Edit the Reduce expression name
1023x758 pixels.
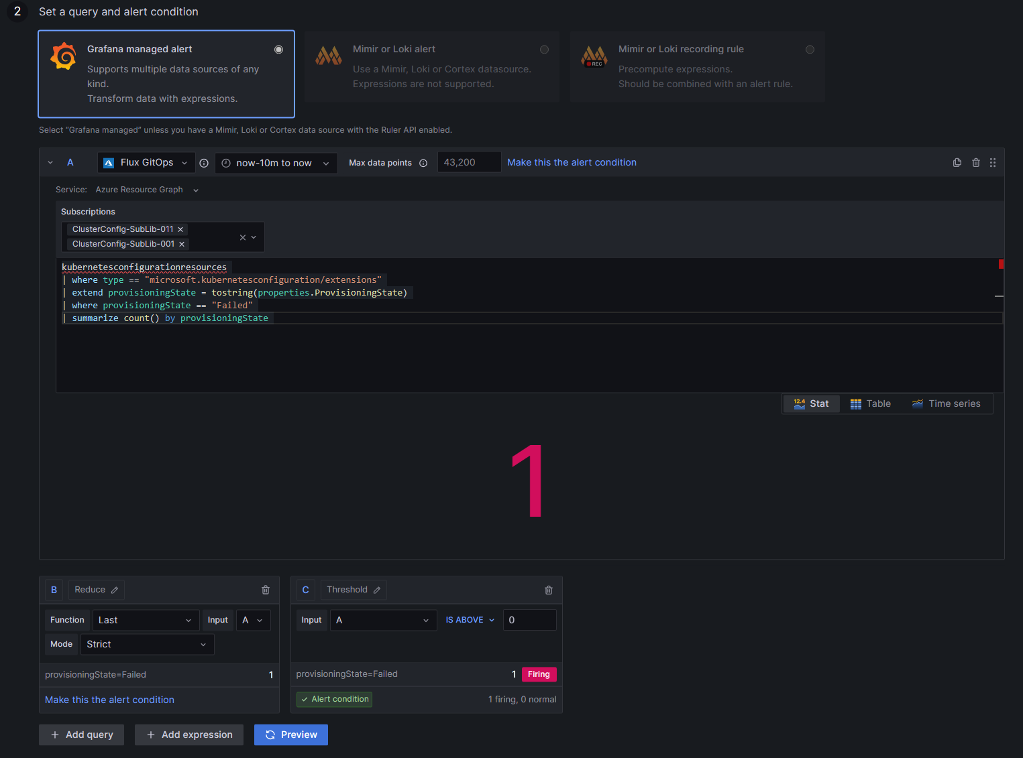click(115, 590)
